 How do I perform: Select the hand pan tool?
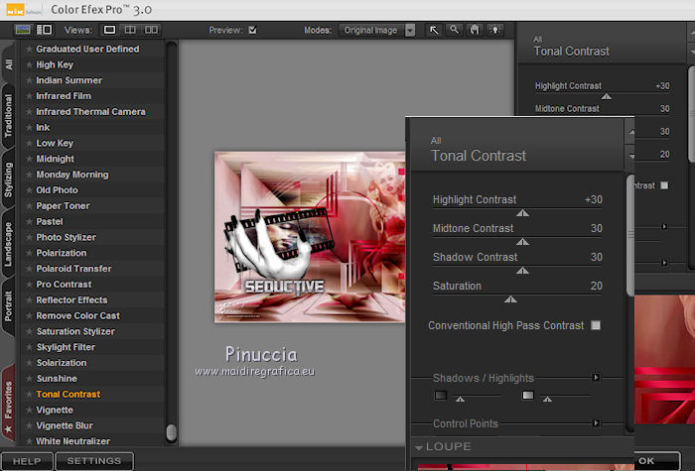pos(475,30)
